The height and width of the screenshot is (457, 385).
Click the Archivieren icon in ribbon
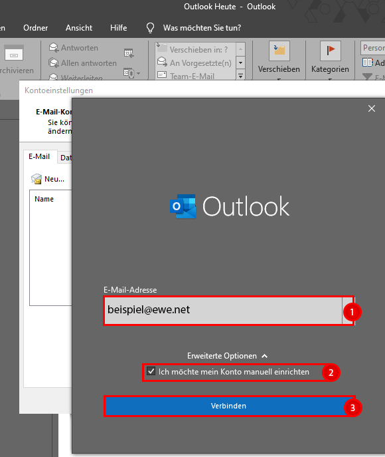coord(14,53)
